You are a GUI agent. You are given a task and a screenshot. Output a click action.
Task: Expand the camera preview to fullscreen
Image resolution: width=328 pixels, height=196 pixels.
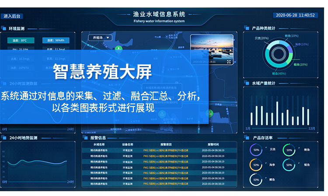coord(229,62)
